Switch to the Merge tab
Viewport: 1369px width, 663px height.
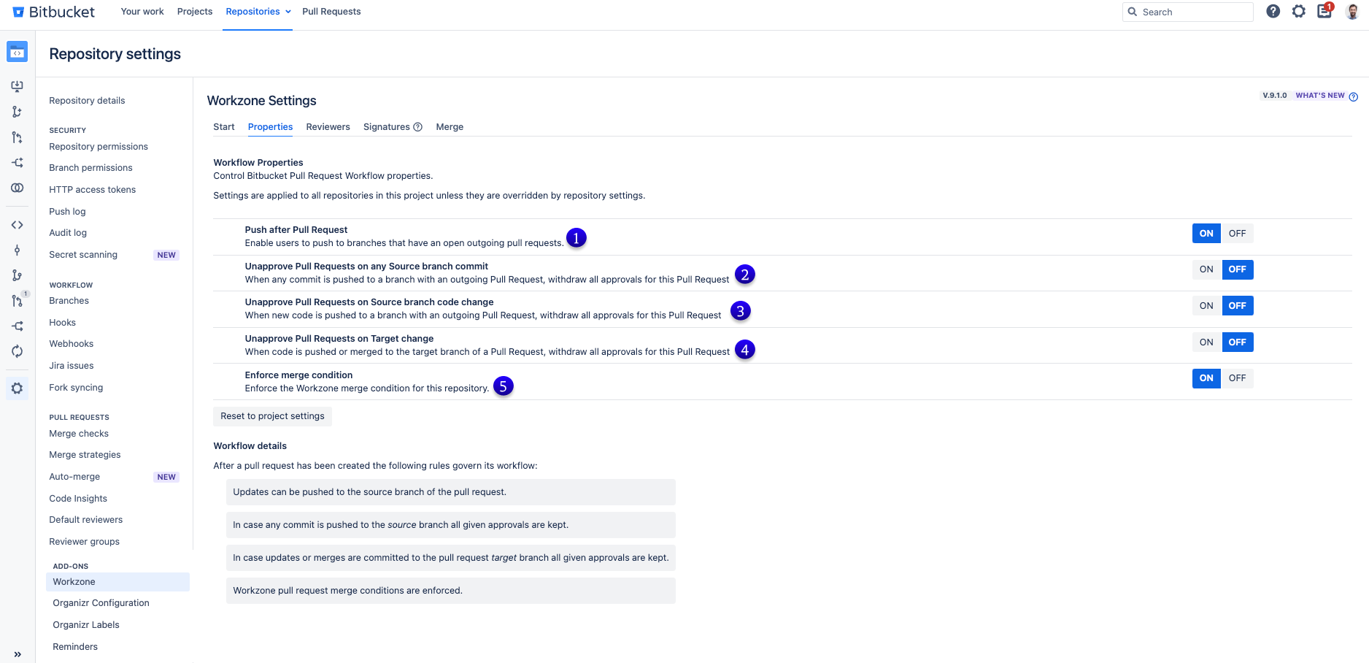450,127
